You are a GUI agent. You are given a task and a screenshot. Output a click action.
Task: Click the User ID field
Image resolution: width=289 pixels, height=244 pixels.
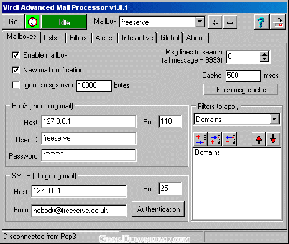[89, 138]
